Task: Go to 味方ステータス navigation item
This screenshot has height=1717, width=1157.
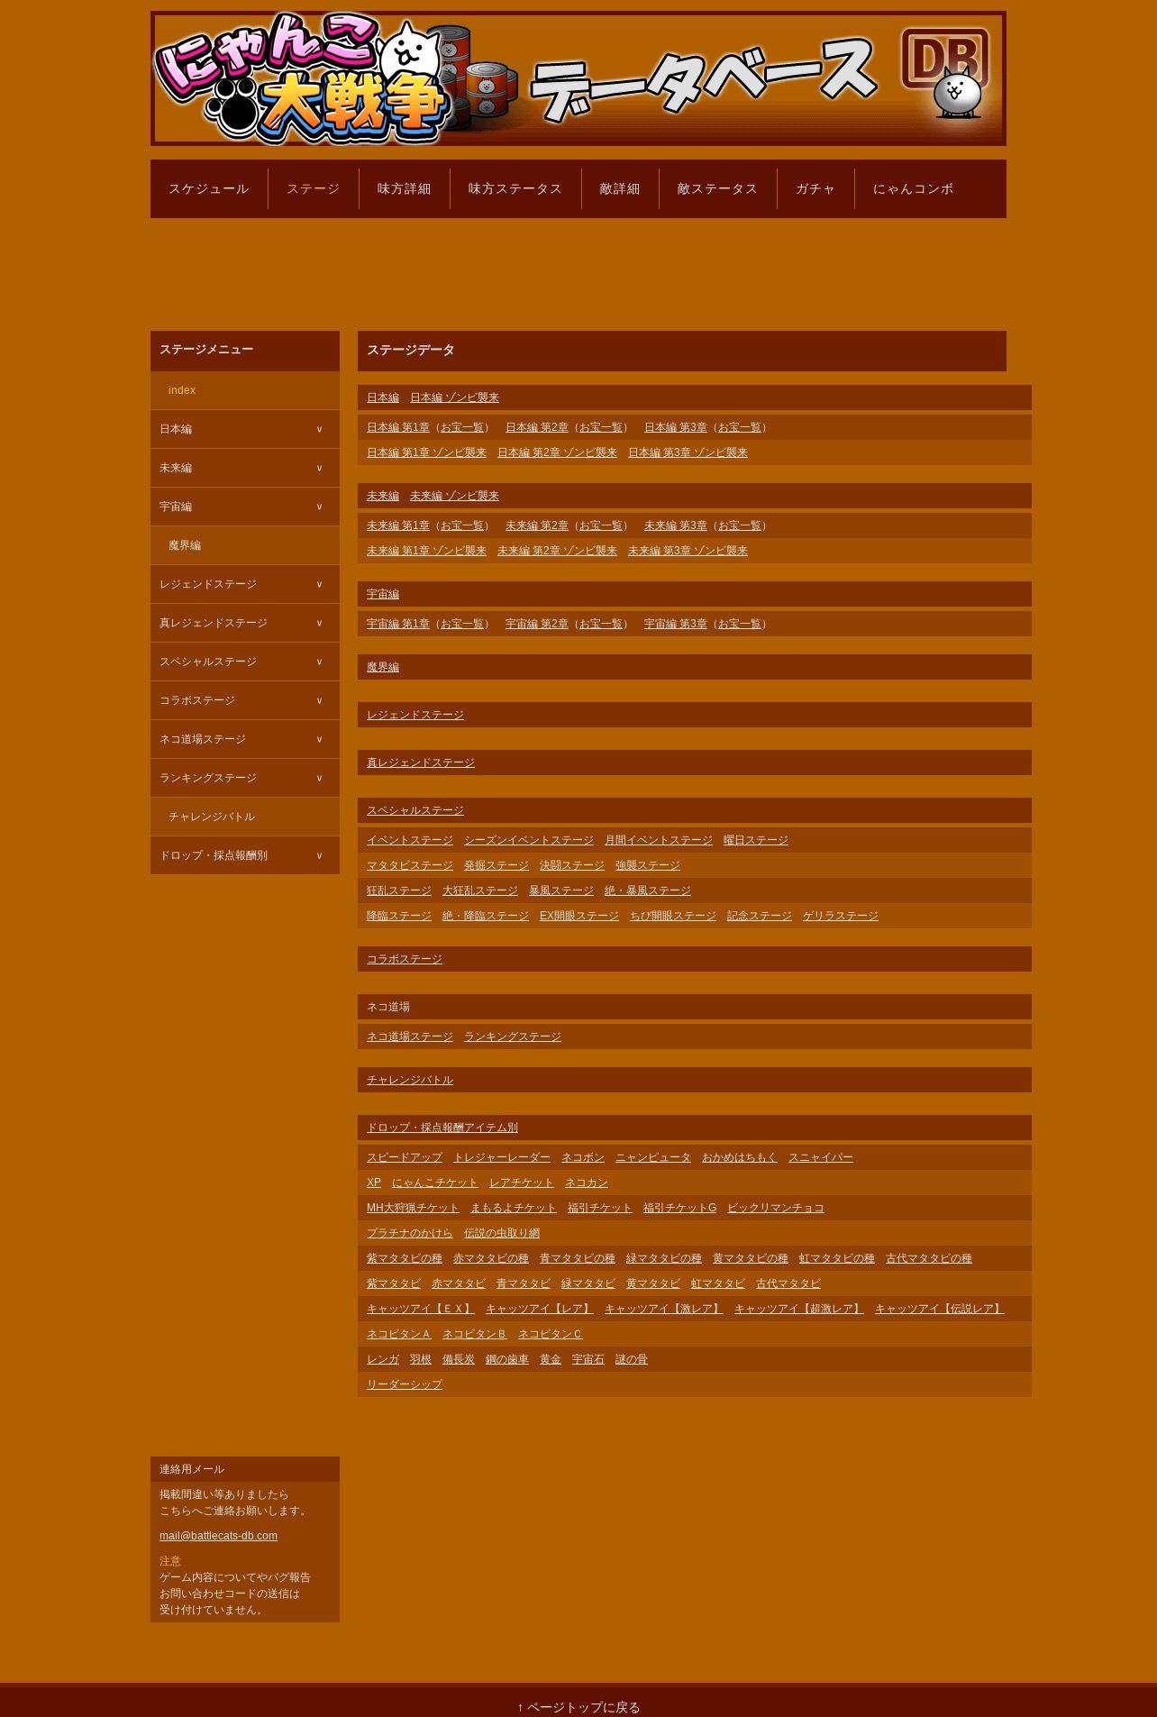Action: click(x=515, y=189)
